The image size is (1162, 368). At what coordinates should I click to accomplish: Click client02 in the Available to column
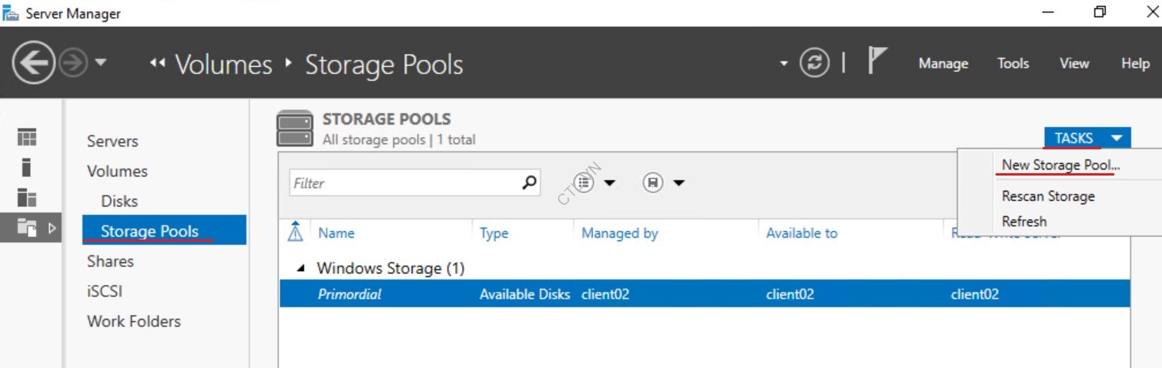[790, 294]
